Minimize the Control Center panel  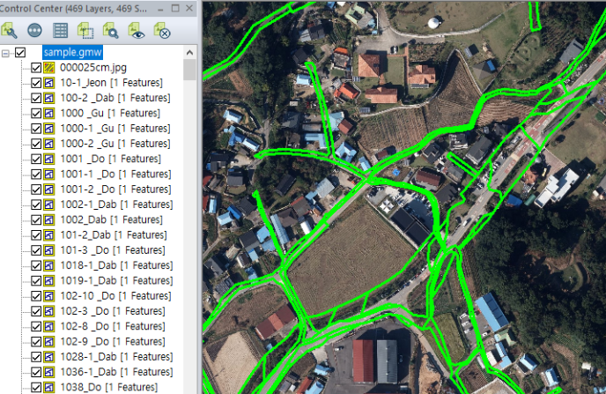161,9
